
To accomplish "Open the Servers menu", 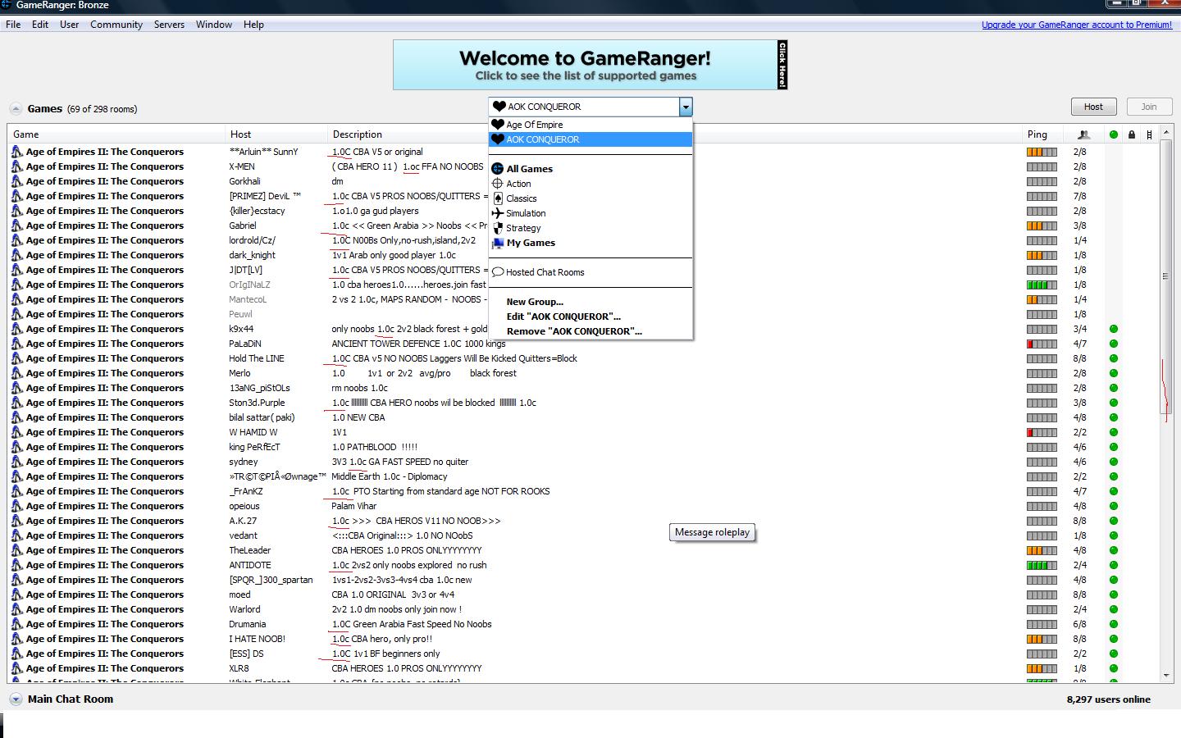I will 169,25.
